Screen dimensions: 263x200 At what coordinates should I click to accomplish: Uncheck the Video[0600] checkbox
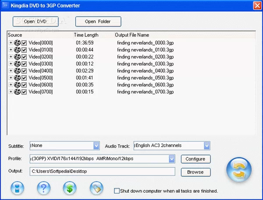24,85
